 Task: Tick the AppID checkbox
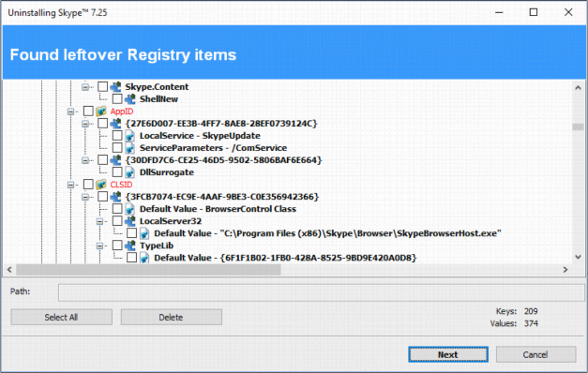[88, 111]
